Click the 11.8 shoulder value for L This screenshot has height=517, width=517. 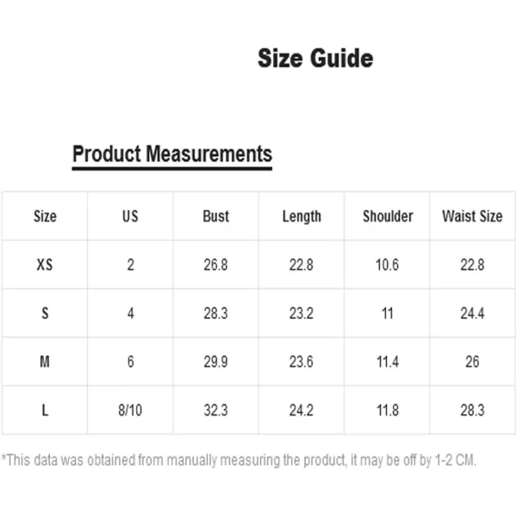[388, 410]
